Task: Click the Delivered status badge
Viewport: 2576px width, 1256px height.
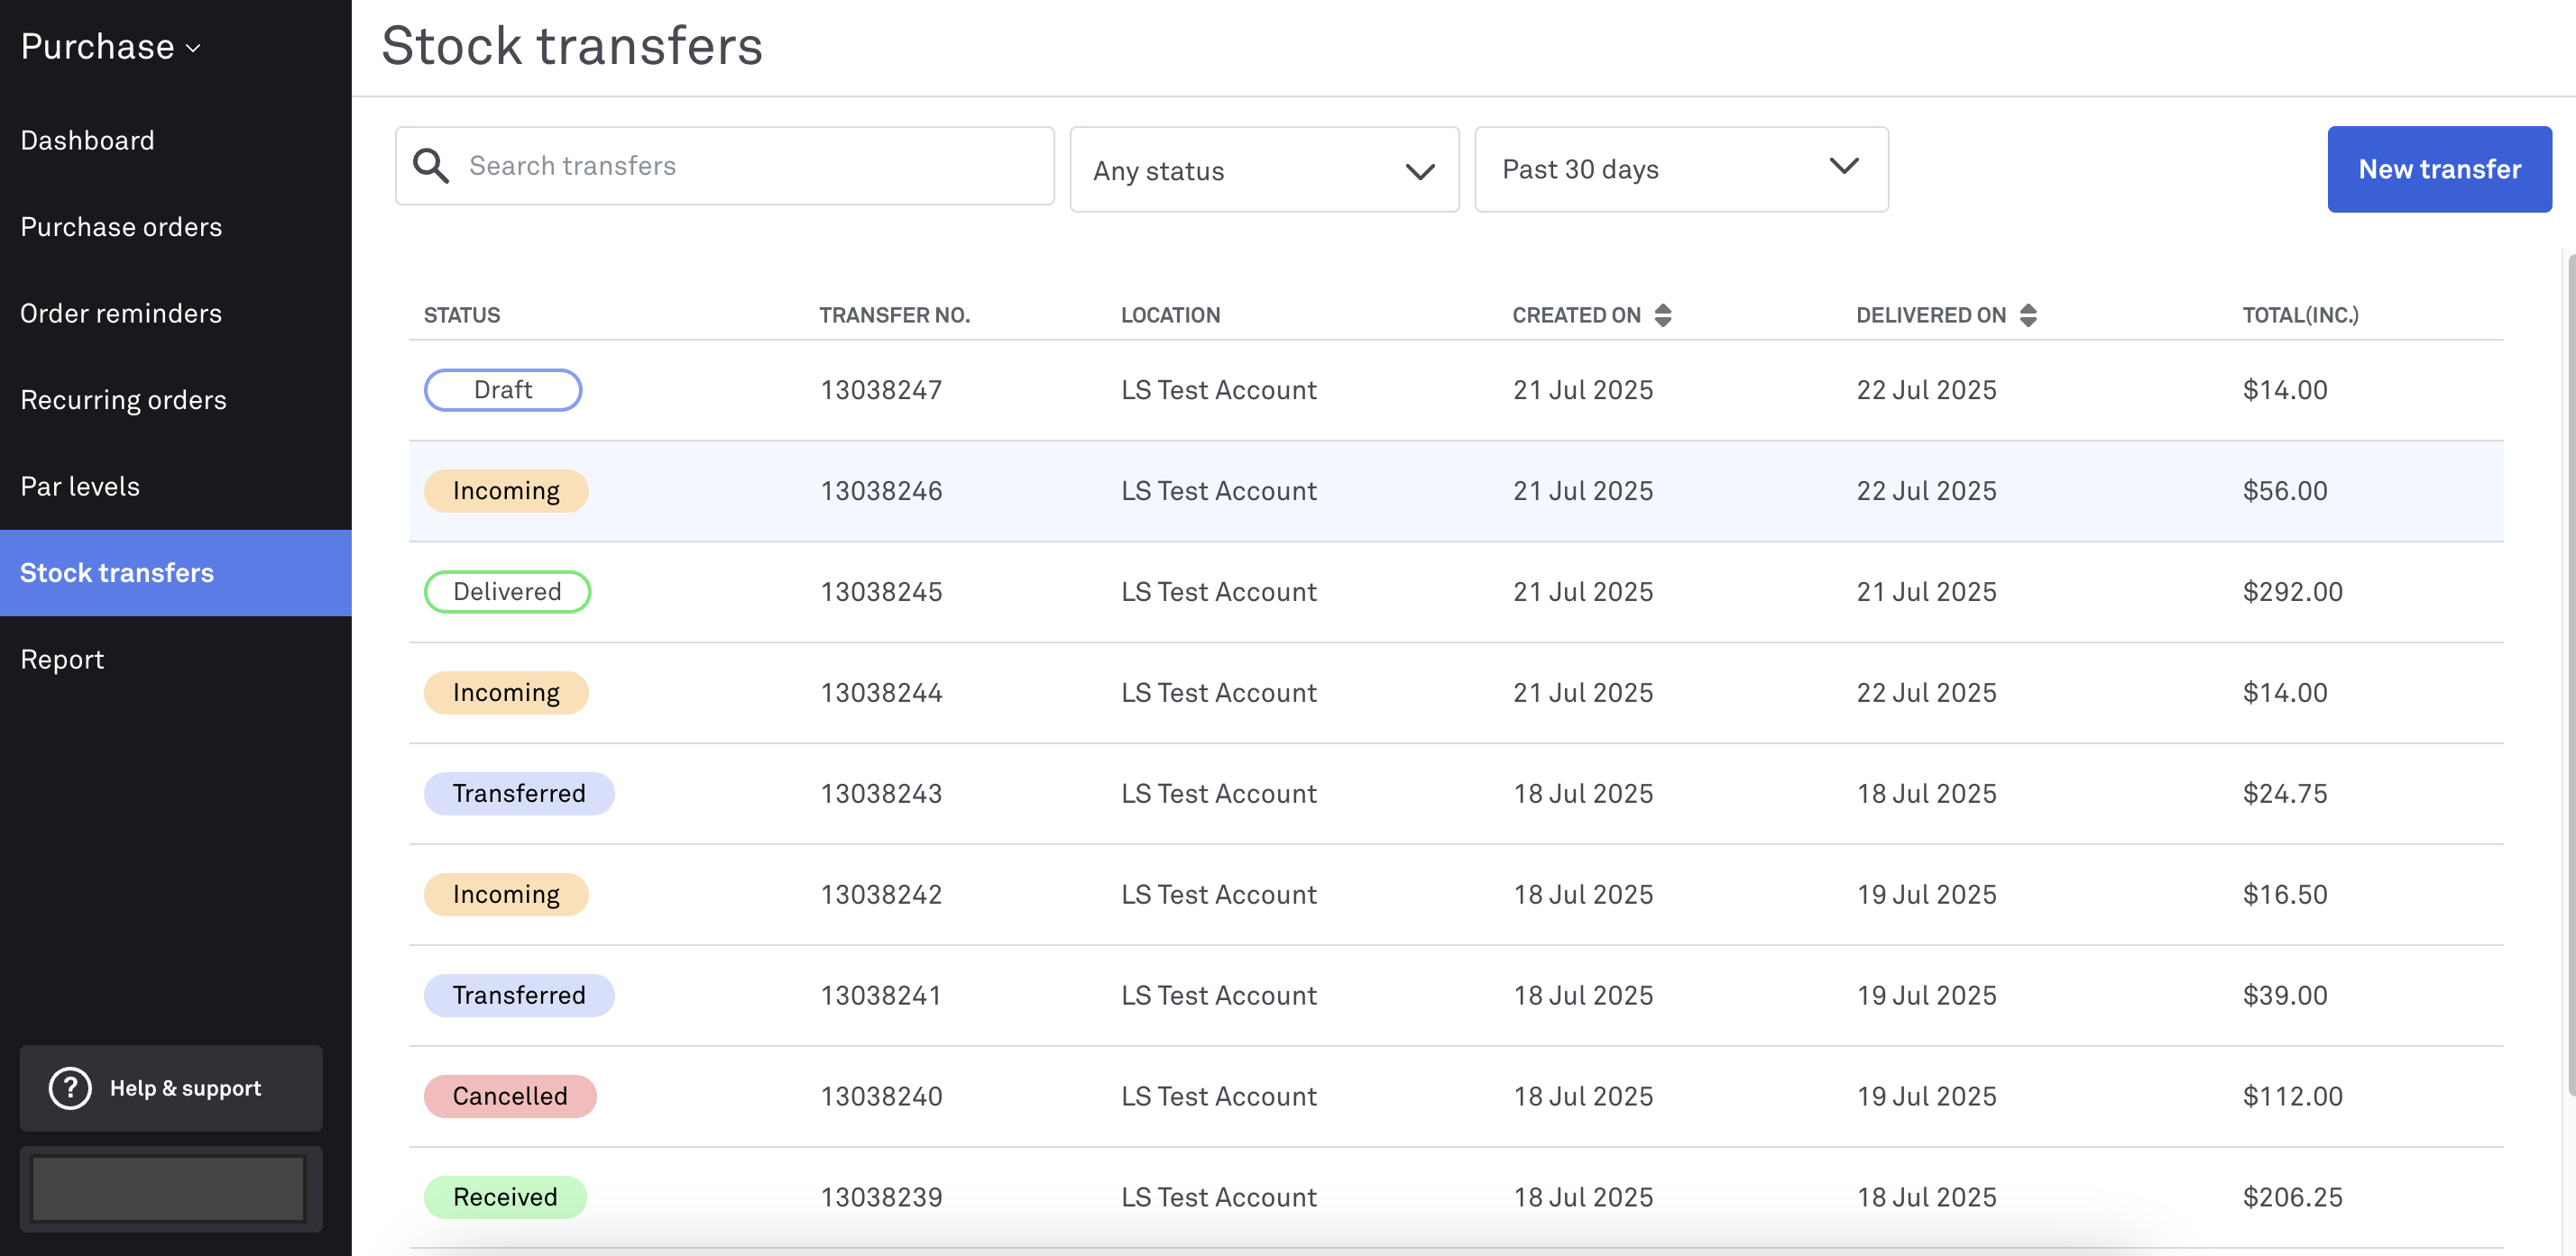Action: [x=507, y=593]
